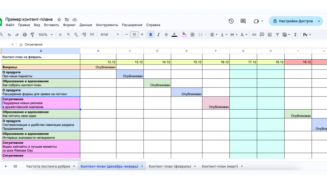Switch to Контент-план (февраль) sheet tab
Viewport: 327px width, 184px height.
(x=170, y=166)
